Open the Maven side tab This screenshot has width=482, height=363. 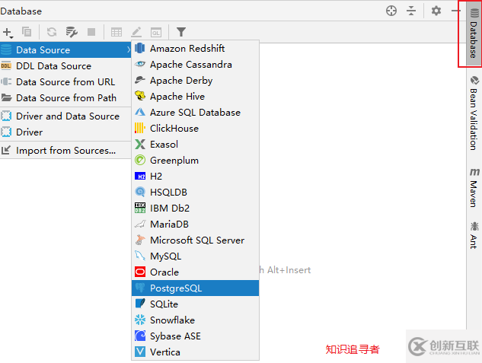tap(474, 187)
